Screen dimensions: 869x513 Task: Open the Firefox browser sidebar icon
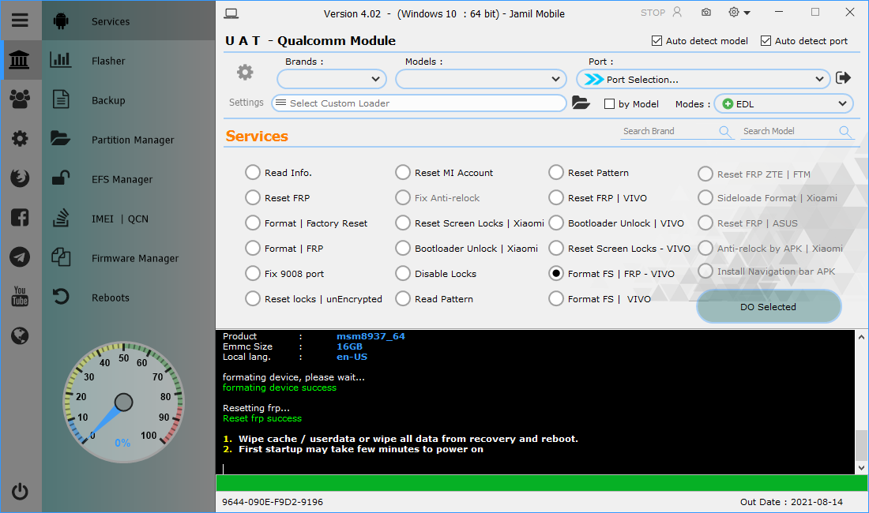(x=20, y=178)
